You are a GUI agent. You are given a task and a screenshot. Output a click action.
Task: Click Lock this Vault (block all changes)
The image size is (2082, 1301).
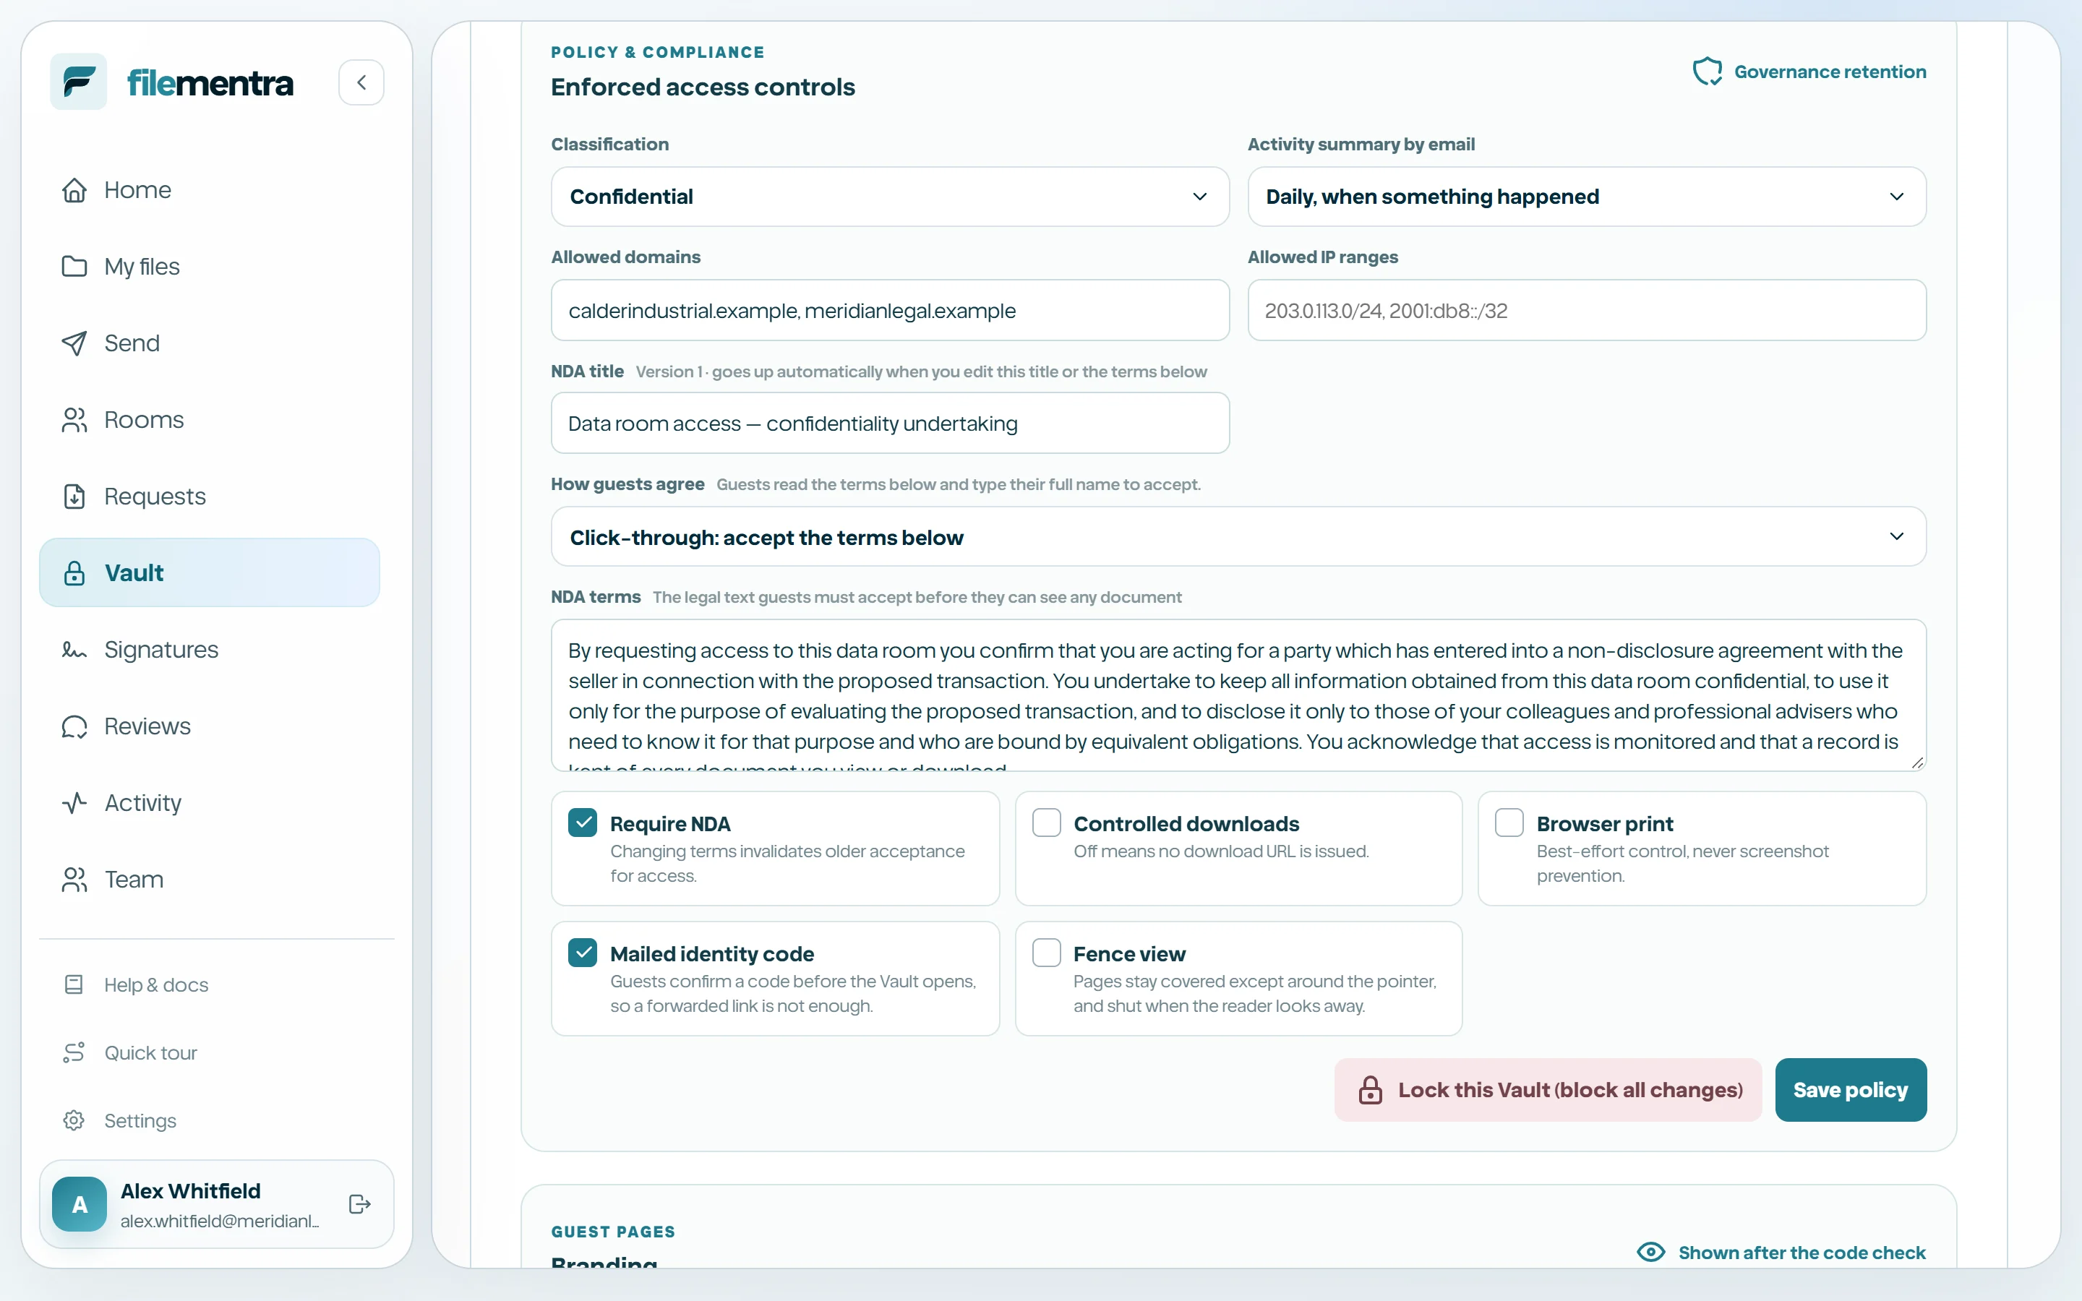click(x=1547, y=1089)
